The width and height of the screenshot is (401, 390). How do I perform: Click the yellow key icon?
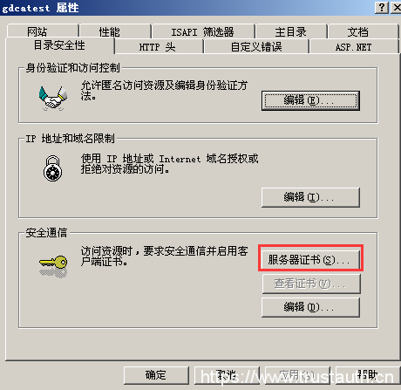[x=53, y=265]
